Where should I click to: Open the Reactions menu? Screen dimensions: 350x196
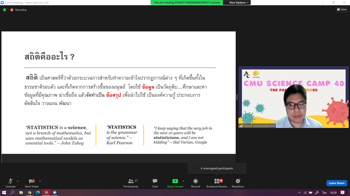click(238, 183)
